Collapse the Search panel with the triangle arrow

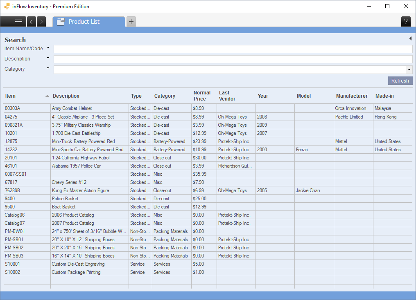pyautogui.click(x=410, y=38)
